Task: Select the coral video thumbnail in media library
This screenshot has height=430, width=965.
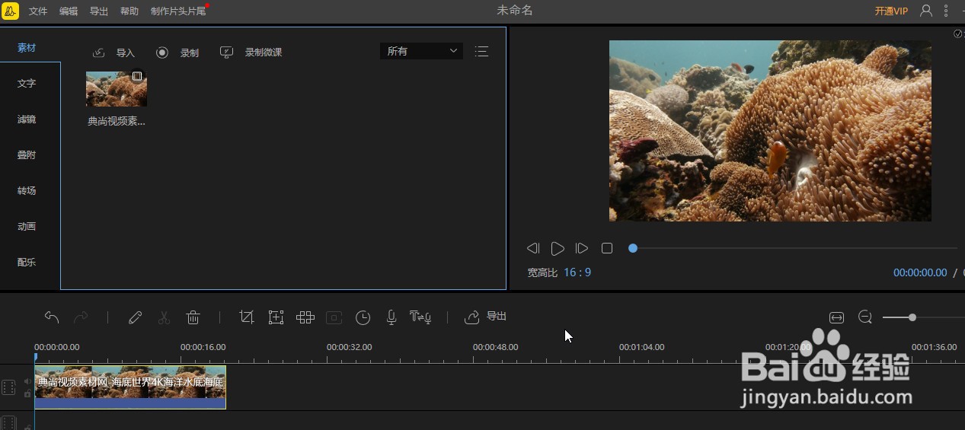Action: point(117,88)
